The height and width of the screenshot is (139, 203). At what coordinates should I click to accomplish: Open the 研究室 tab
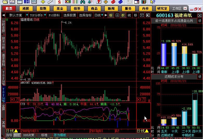click(162, 9)
